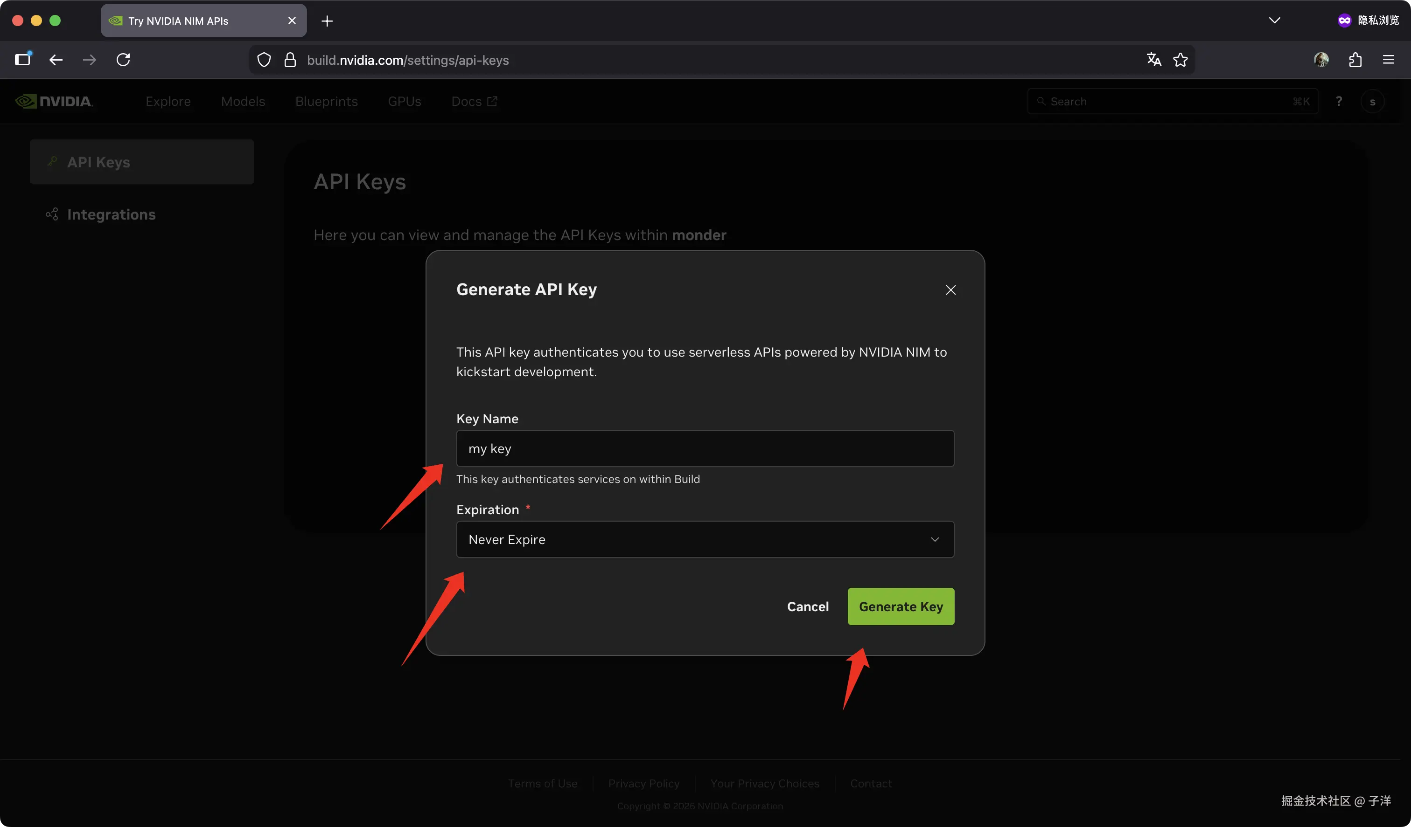1411x827 pixels.
Task: Open the browser hamburger application menu
Action: click(1388, 60)
